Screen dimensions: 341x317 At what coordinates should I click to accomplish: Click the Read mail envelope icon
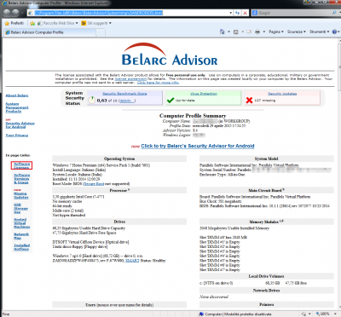point(249,32)
